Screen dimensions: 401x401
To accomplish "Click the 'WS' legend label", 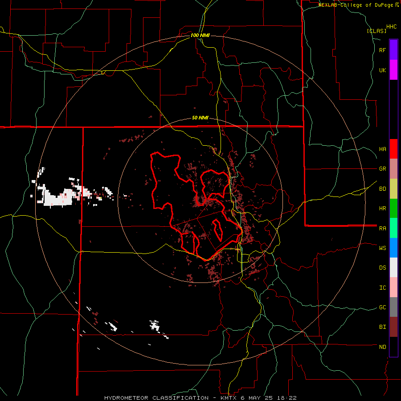I will tap(383, 248).
